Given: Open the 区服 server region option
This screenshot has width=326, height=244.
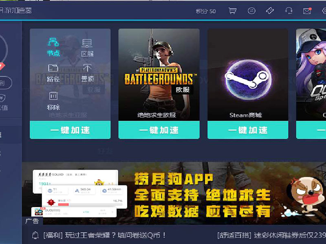Looking at the screenshot, I should pos(87,47).
